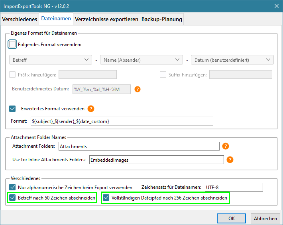Confirm settings with the OK button

tap(231, 218)
